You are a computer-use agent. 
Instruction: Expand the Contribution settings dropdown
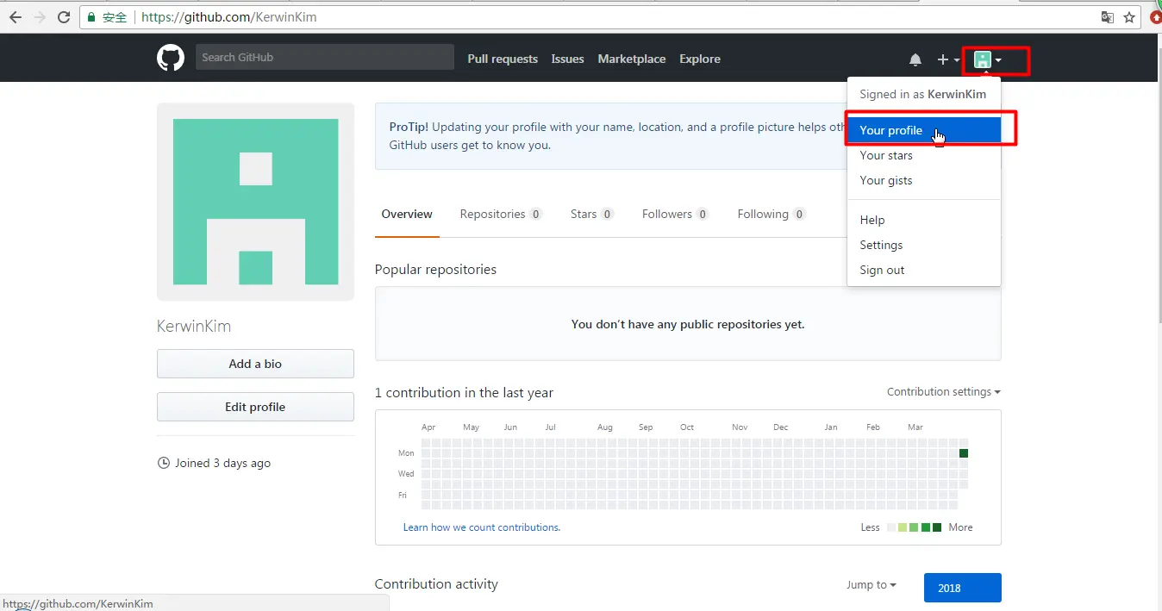944,391
